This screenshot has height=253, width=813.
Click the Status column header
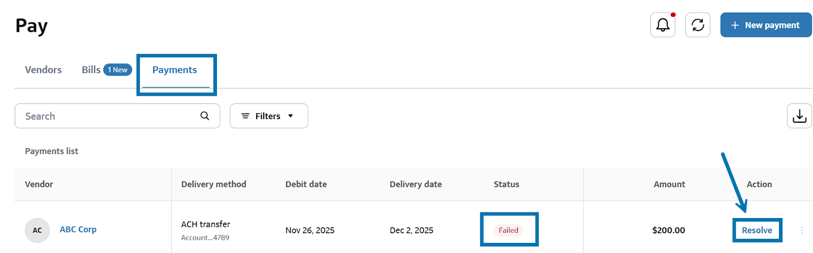pyautogui.click(x=506, y=185)
